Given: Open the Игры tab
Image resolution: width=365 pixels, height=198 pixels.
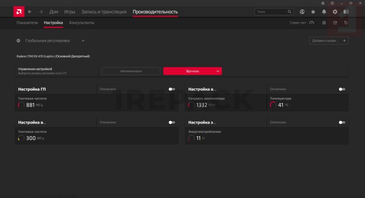Looking at the screenshot, I should point(70,12).
